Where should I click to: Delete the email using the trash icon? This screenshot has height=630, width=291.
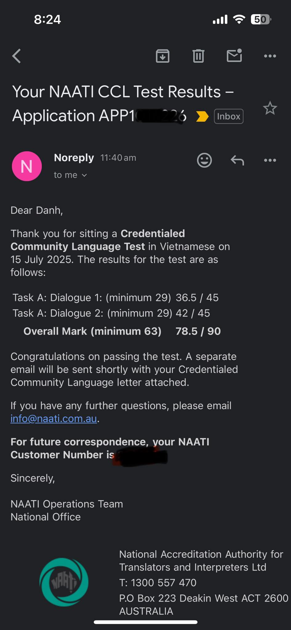(198, 56)
